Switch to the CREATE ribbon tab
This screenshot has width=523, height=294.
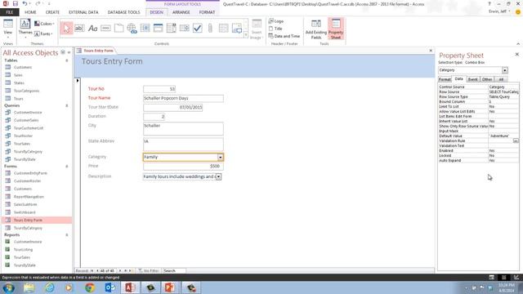(52, 12)
